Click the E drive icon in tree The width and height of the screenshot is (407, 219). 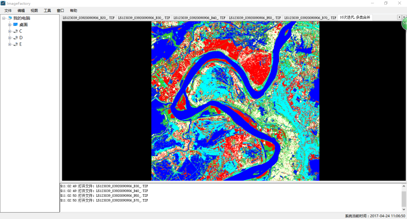(x=15, y=44)
